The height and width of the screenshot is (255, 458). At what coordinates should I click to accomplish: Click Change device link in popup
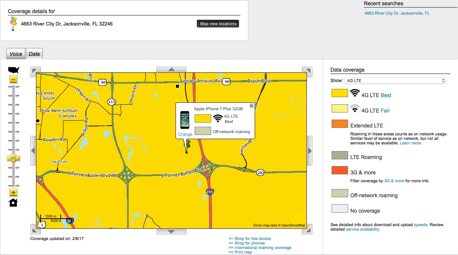185,134
